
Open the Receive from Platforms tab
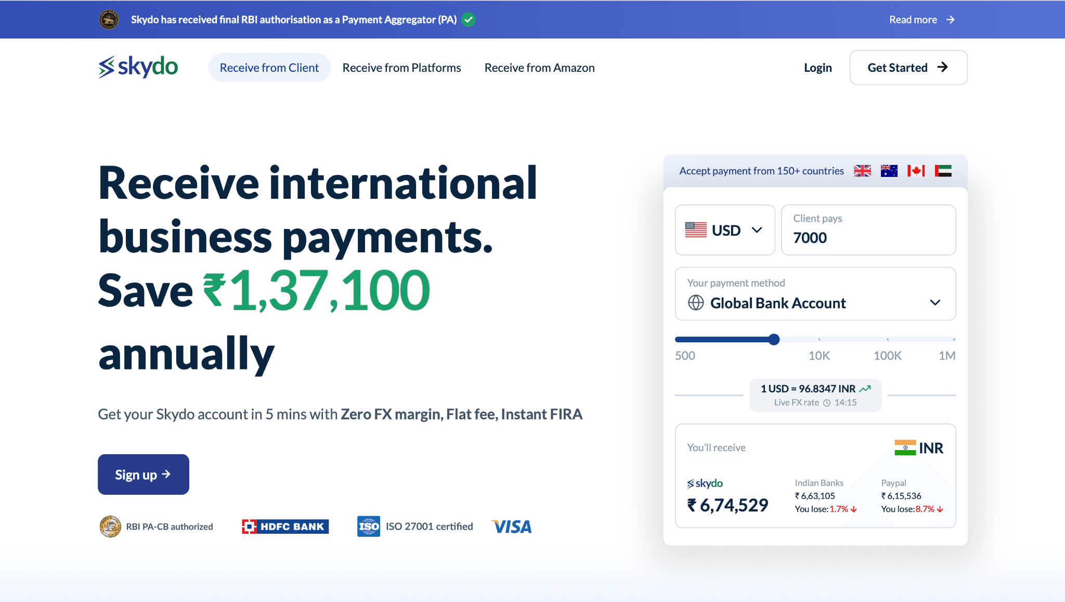point(401,68)
